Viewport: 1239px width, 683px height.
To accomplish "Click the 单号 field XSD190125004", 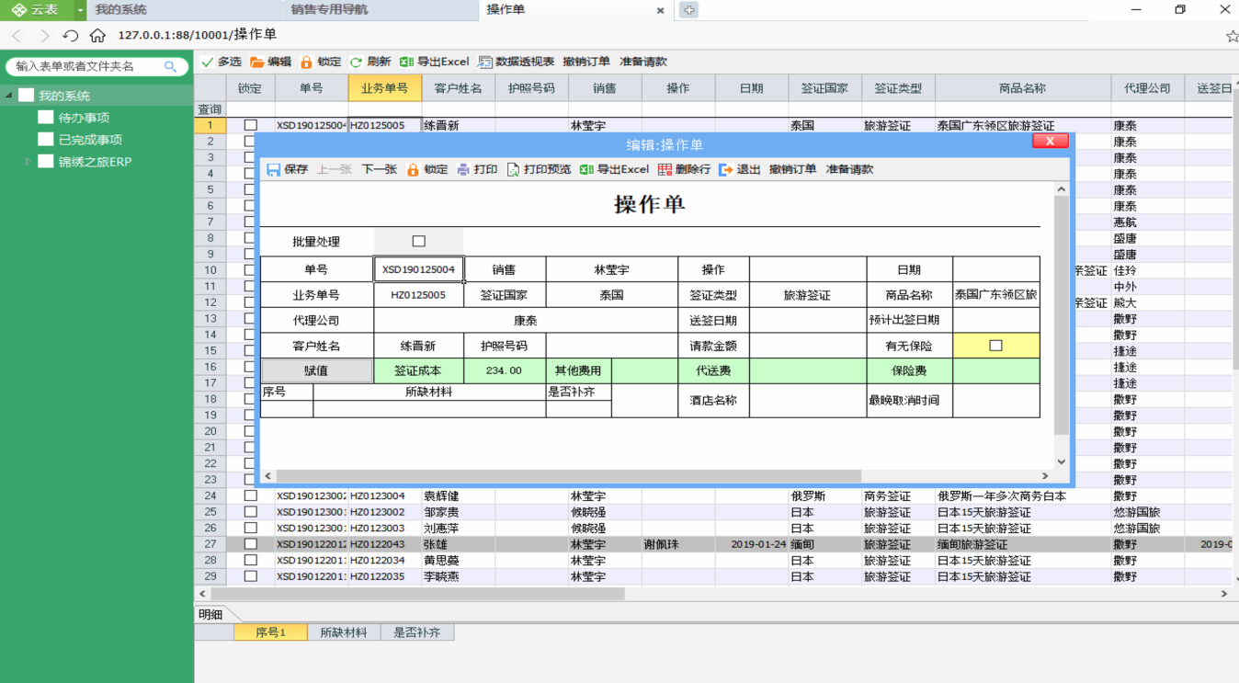I will [x=418, y=269].
